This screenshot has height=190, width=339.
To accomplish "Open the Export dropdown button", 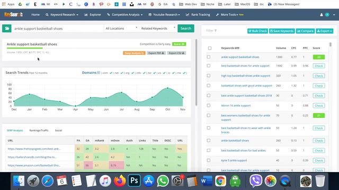I will (x=324, y=31).
